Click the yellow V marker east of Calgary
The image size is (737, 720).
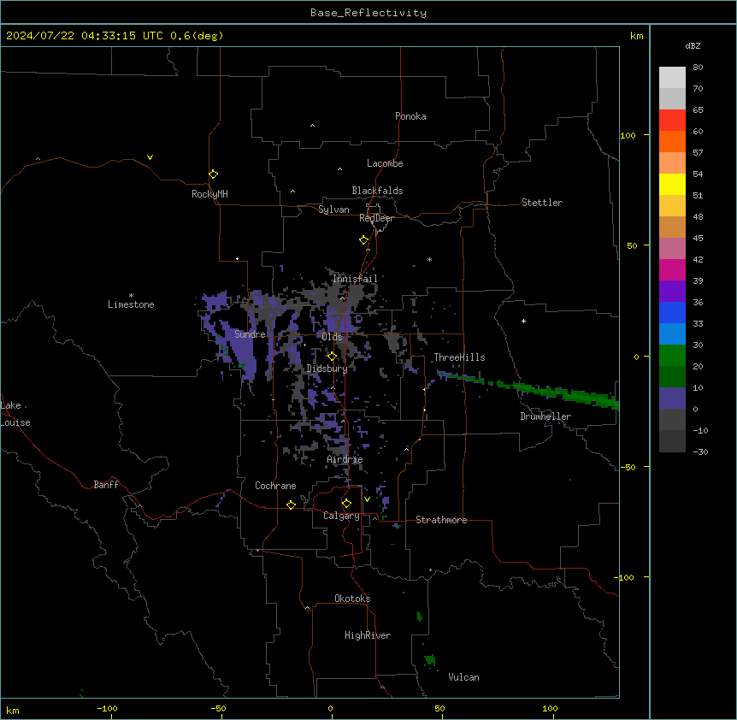[367, 499]
